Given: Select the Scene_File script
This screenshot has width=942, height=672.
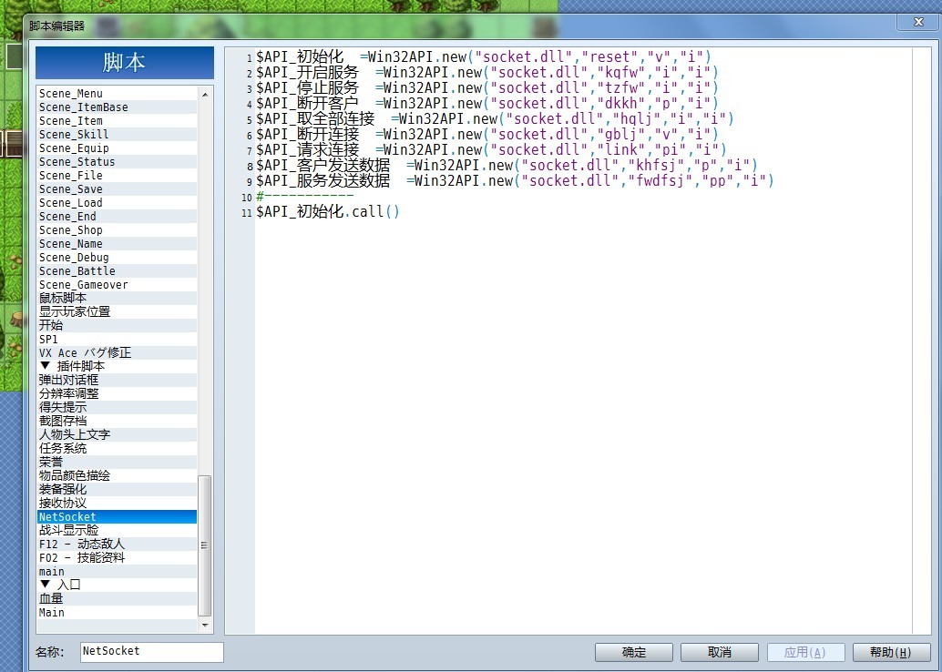Looking at the screenshot, I should 118,176.
